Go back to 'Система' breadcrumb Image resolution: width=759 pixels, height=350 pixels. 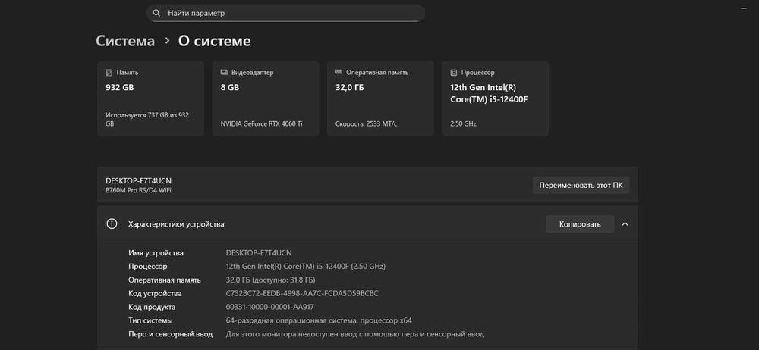[x=125, y=41]
